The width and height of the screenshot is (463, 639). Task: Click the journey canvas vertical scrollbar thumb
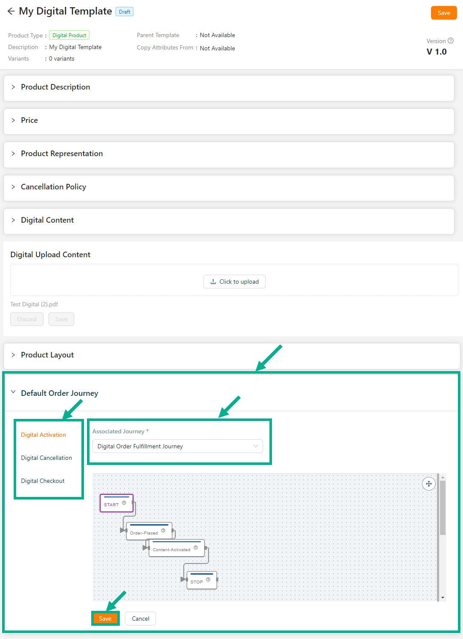[443, 508]
